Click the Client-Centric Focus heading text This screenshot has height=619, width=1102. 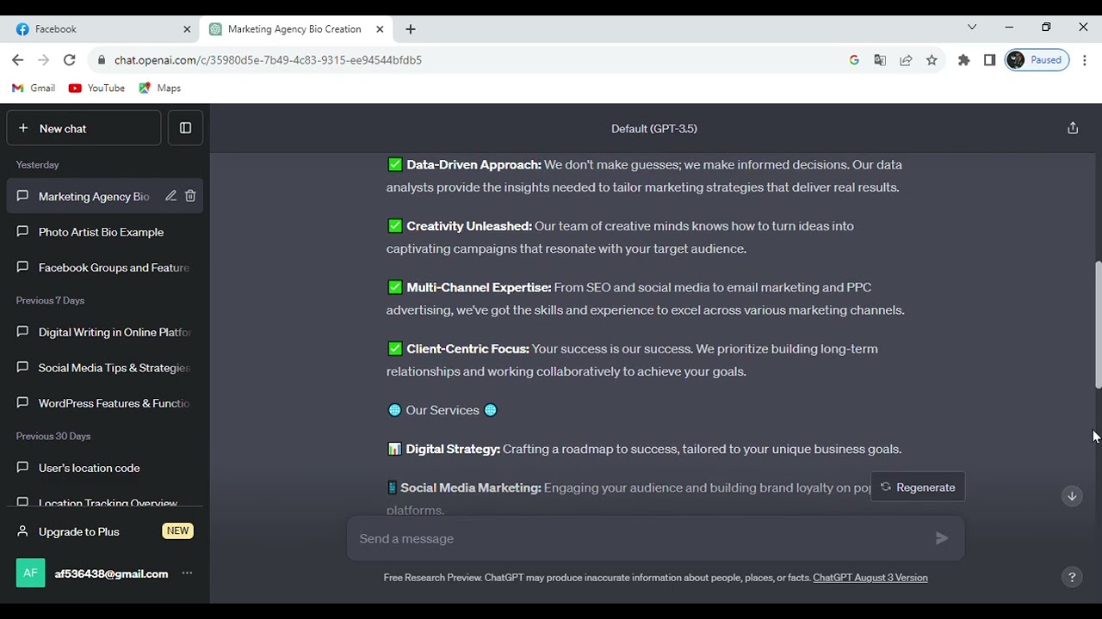click(467, 349)
